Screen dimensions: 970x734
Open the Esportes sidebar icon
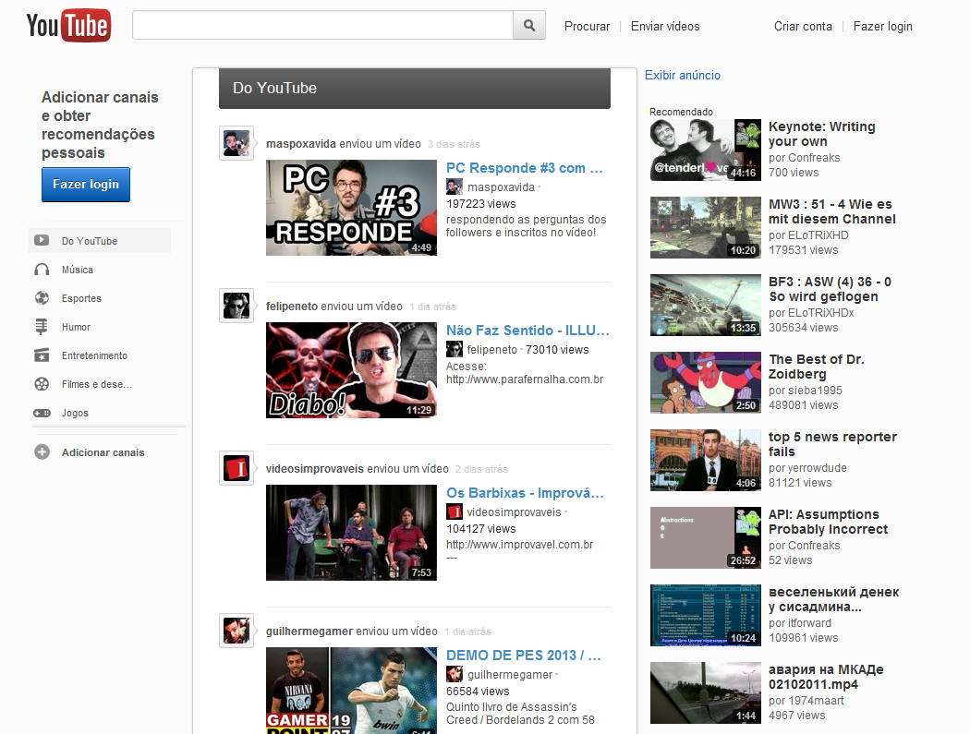click(x=42, y=297)
